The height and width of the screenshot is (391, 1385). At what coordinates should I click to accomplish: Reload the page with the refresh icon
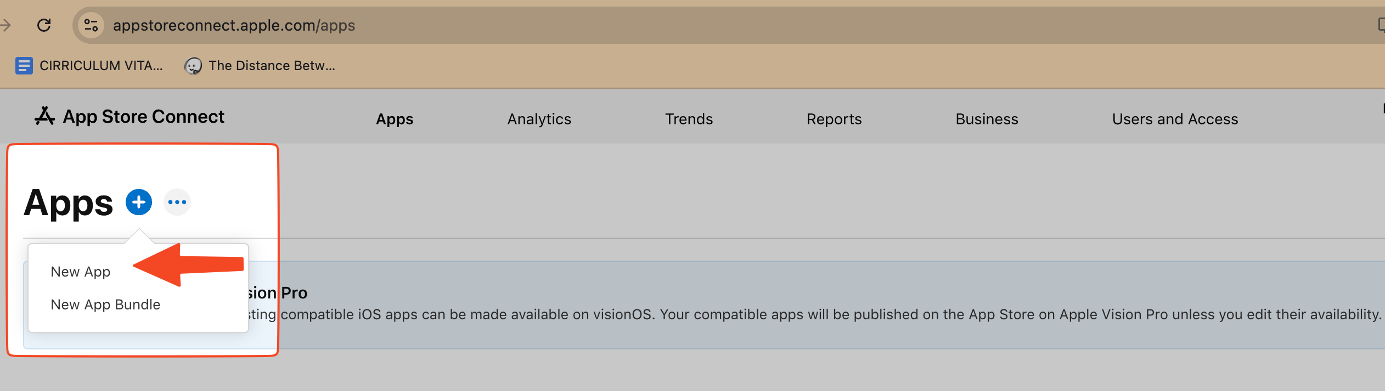coord(44,25)
